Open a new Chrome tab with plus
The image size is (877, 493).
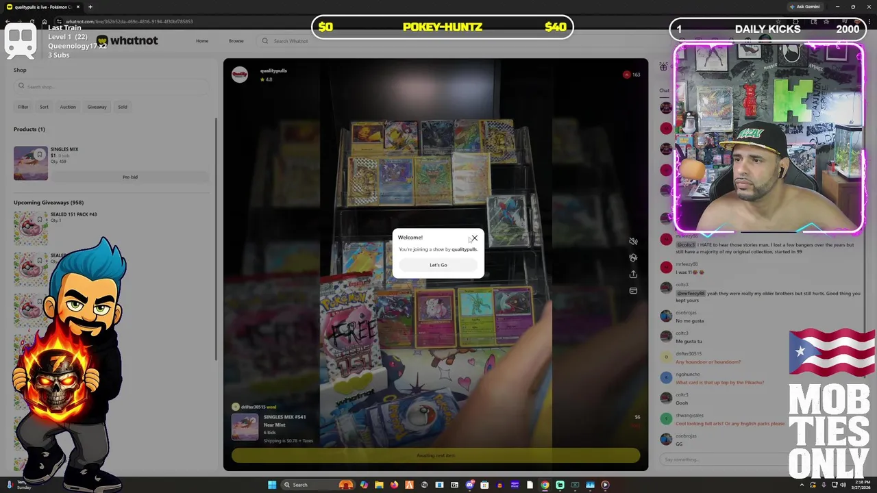coord(90,7)
